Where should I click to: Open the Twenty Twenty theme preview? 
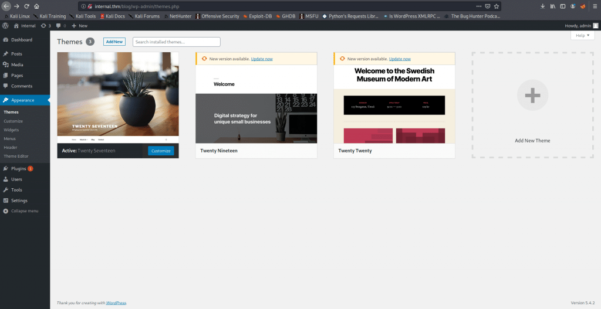[x=394, y=104]
